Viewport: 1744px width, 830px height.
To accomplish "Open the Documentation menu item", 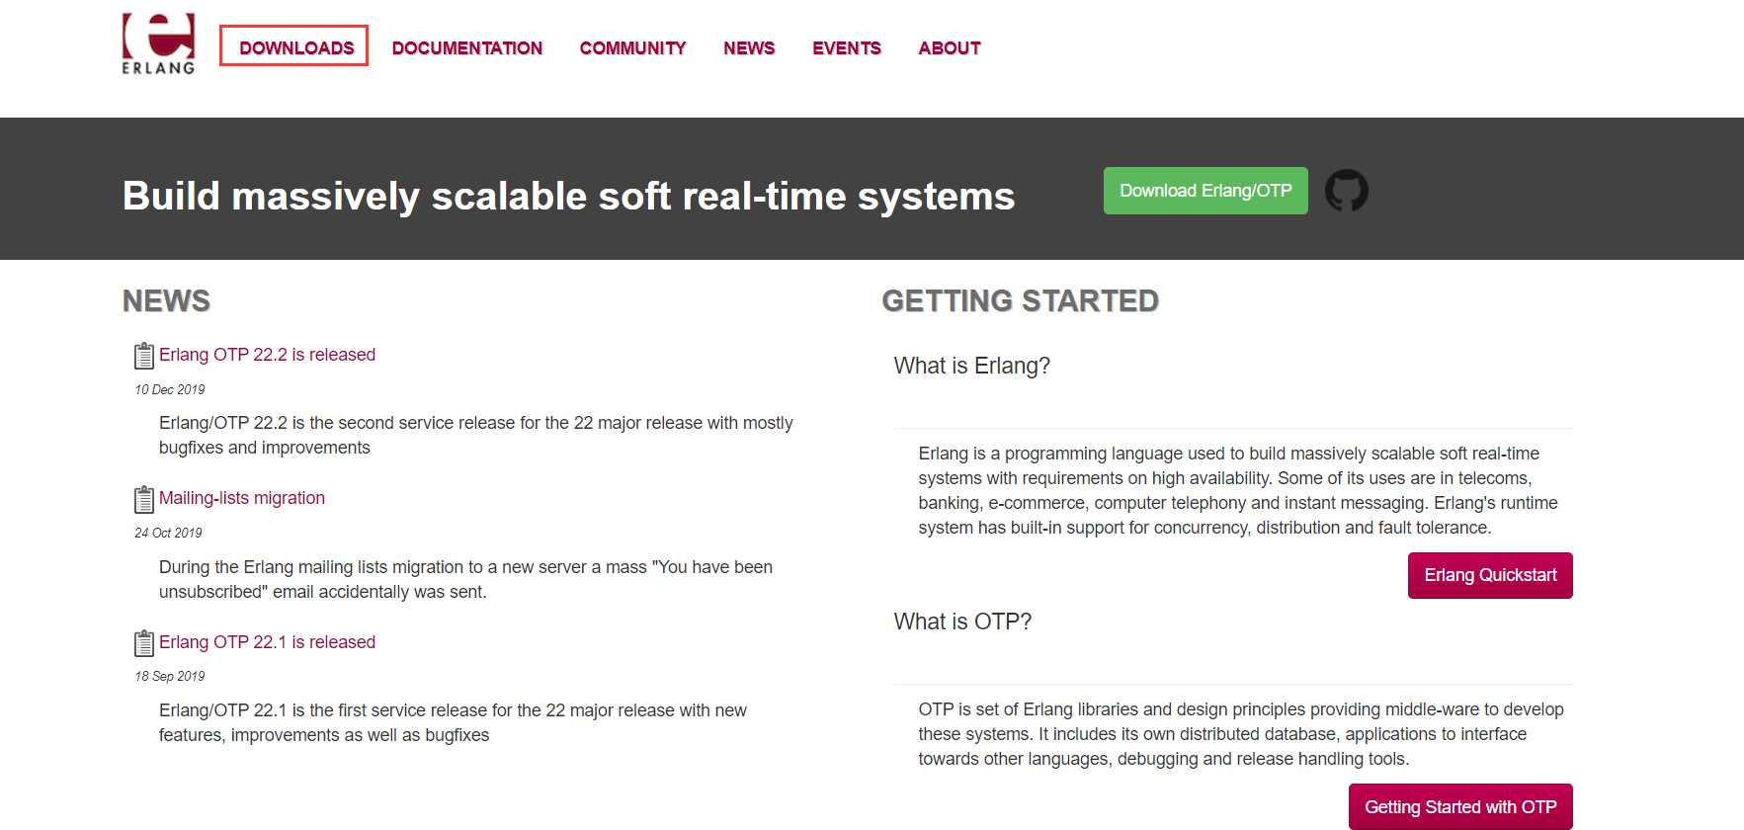I will pos(466,48).
